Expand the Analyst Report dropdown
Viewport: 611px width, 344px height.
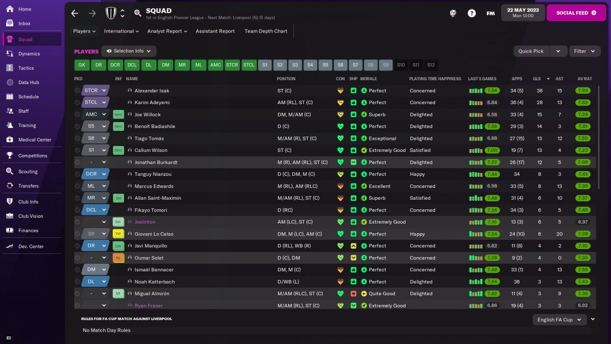167,31
